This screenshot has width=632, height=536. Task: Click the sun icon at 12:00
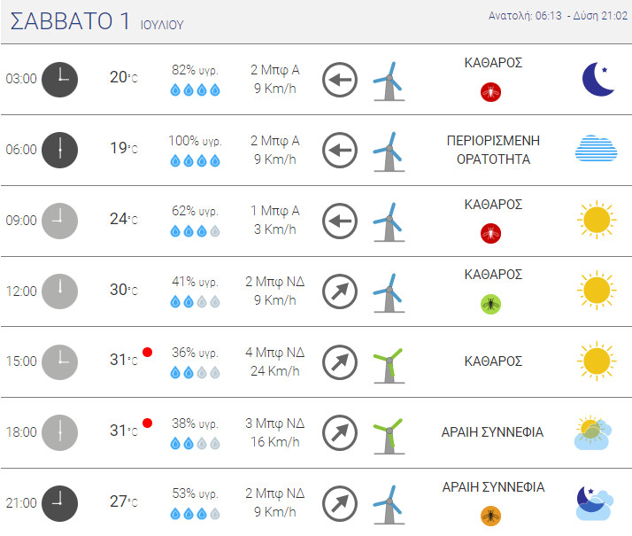point(597,290)
